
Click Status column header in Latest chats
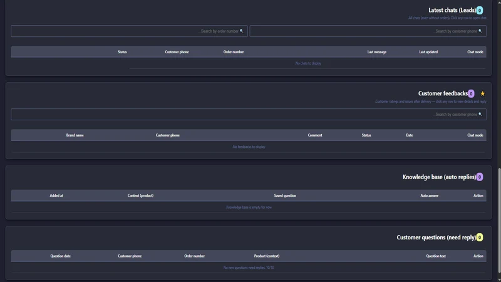tap(122, 52)
